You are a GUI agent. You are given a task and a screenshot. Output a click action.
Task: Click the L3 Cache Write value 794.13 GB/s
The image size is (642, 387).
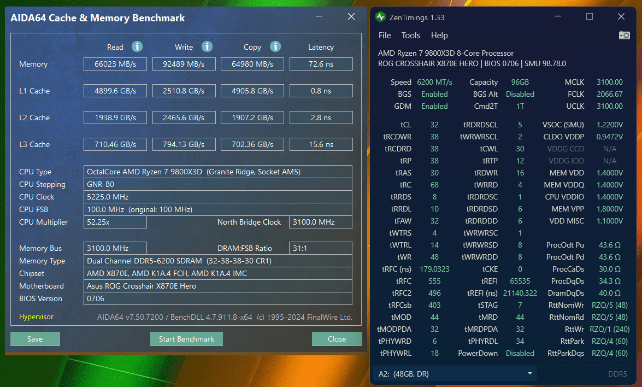[x=184, y=144]
